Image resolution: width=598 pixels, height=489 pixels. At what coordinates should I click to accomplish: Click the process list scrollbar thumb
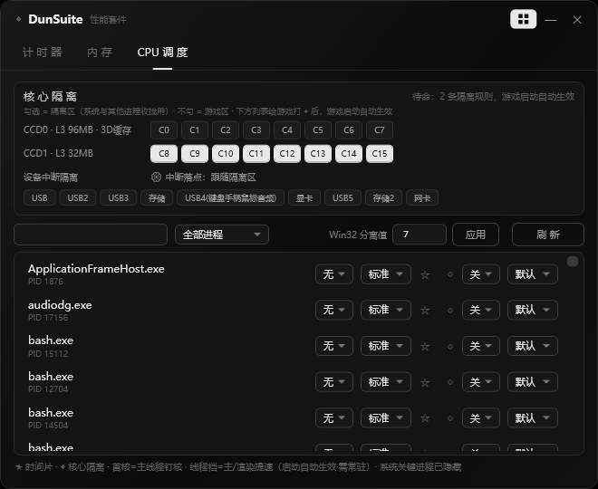[x=572, y=262]
